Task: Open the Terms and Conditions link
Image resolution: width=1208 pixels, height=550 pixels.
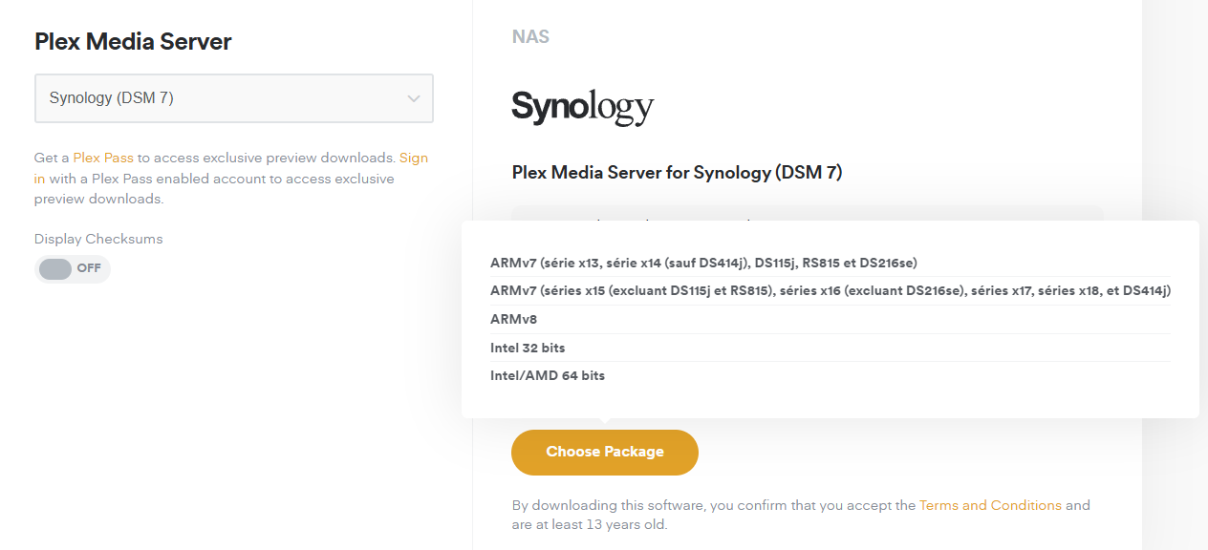Action: point(990,505)
